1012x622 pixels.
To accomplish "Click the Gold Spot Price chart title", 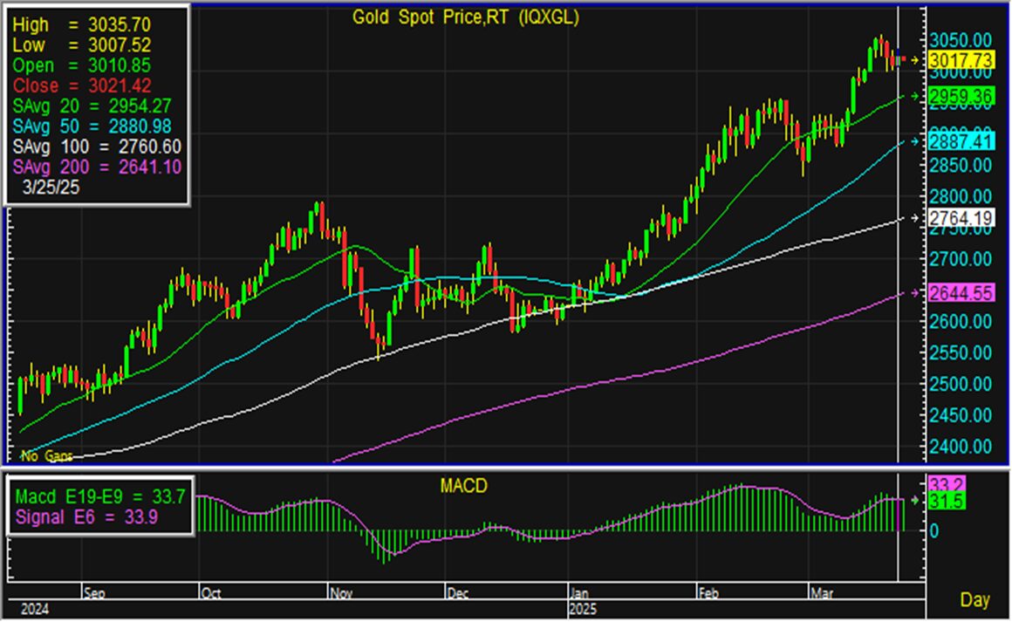I will [466, 17].
